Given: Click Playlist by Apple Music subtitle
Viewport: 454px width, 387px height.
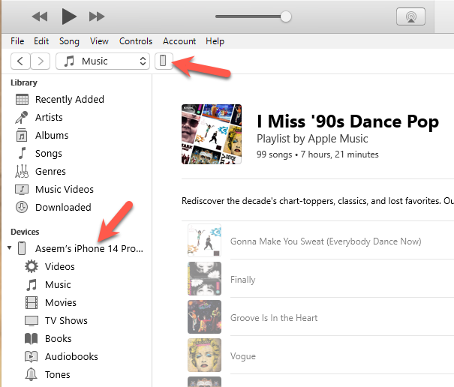Looking at the screenshot, I should click(312, 139).
